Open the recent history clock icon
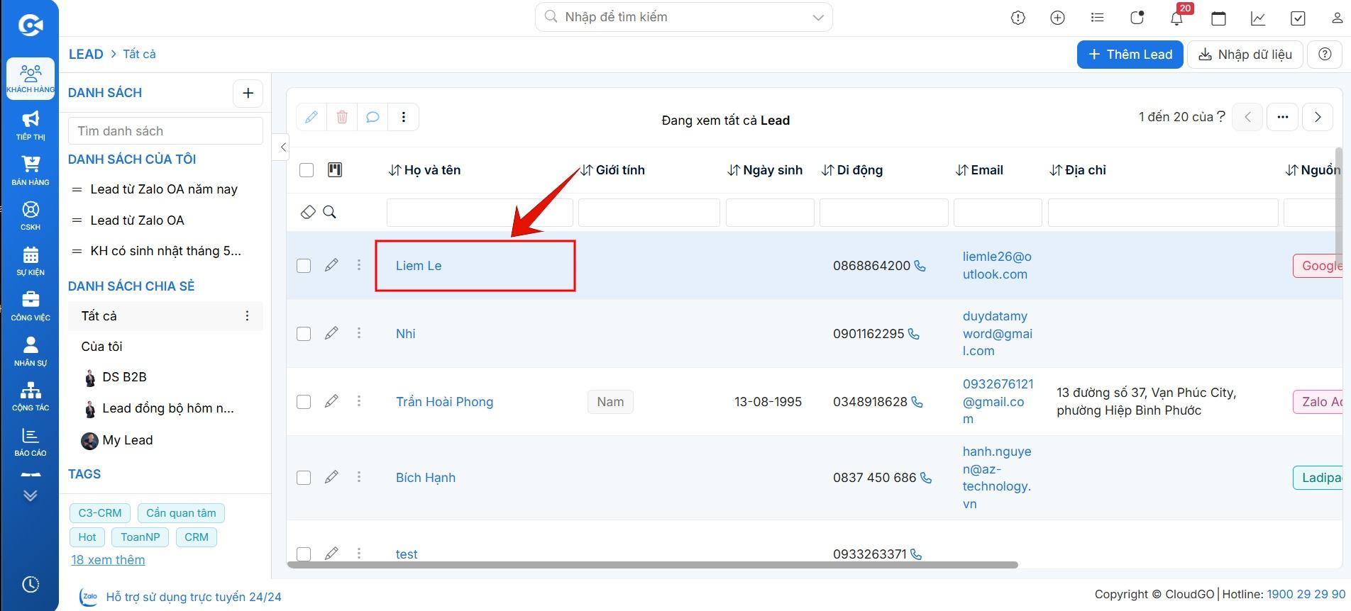The width and height of the screenshot is (1351, 611). point(31,585)
